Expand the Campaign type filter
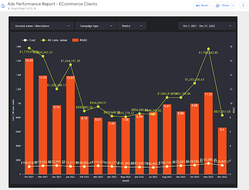 tap(96, 26)
